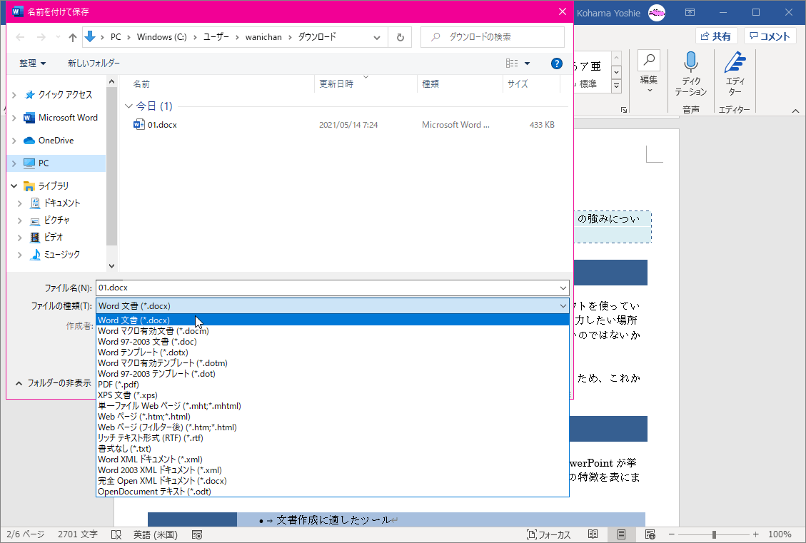The height and width of the screenshot is (543, 806).
Task: Sort by 更新日時 column header
Action: pos(366,83)
